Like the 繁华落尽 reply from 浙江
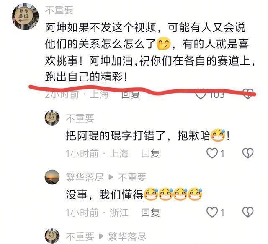Screen dimensions: 268x244 coord(212,212)
